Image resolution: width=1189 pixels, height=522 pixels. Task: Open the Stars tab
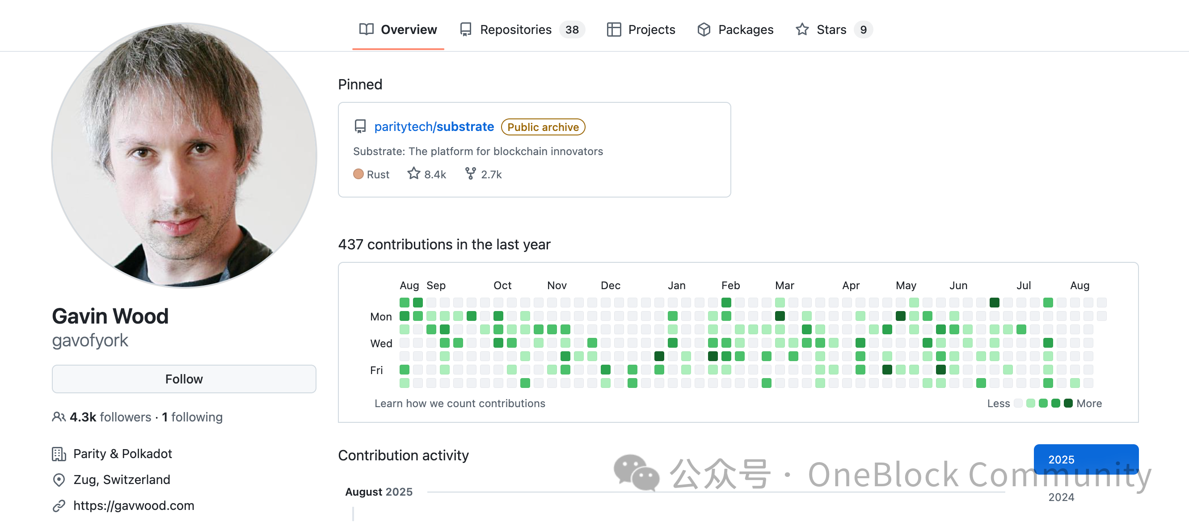point(831,29)
